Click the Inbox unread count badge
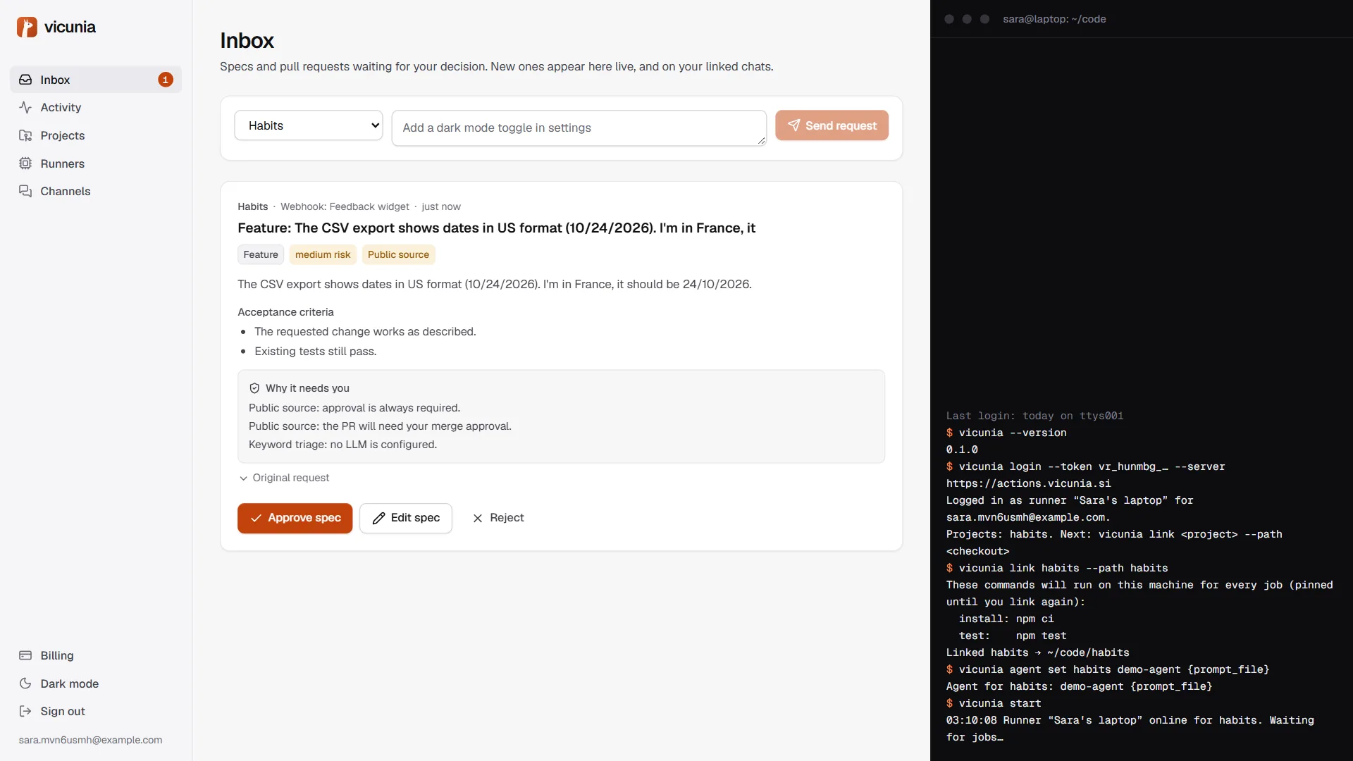The image size is (1353, 761). pos(166,80)
